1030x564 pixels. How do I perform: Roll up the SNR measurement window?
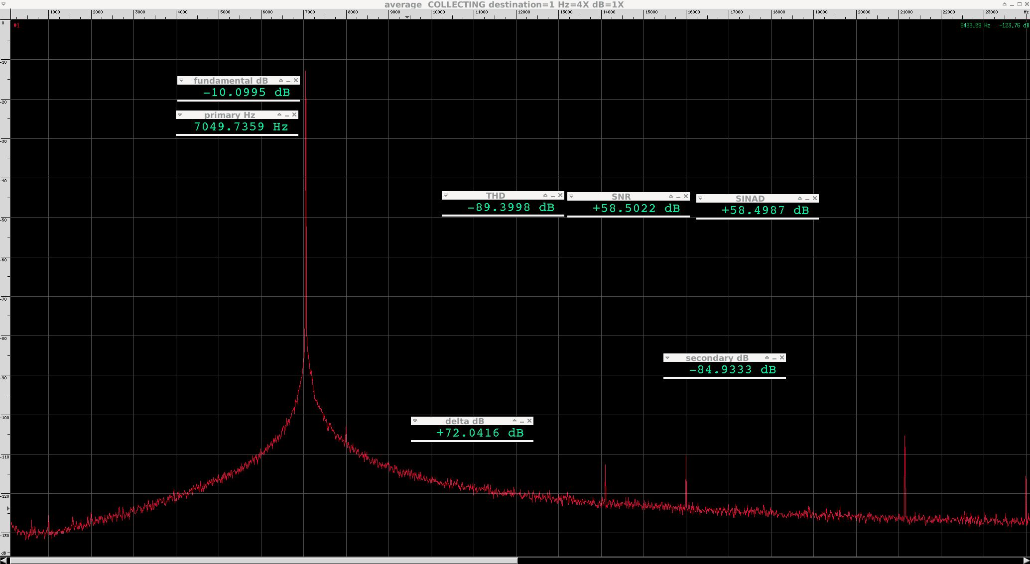[x=671, y=196]
